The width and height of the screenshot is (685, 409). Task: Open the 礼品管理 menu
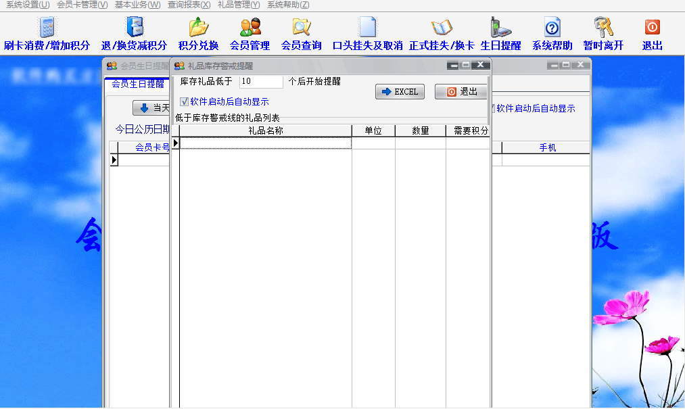[239, 5]
